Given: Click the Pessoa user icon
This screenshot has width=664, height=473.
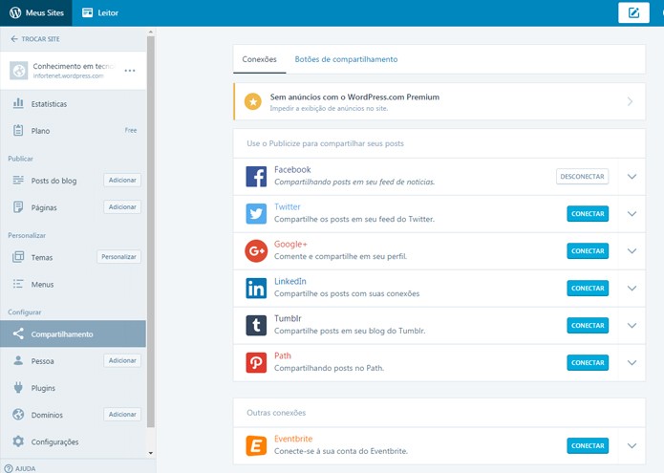Looking at the screenshot, I should coord(18,360).
